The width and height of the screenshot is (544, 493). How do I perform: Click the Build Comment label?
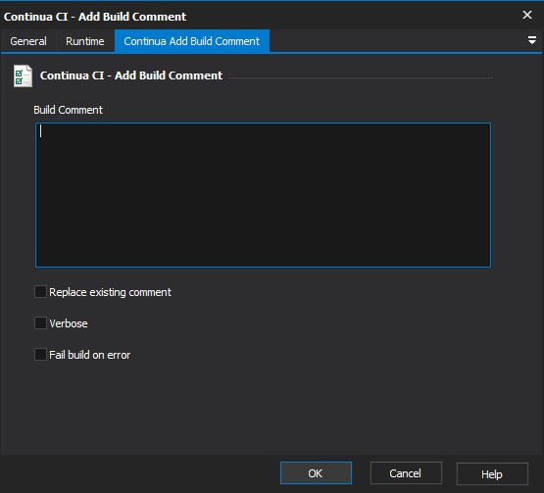68,110
